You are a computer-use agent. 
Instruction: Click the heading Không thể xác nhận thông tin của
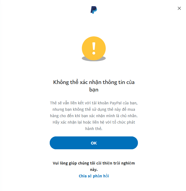[x=94, y=82]
